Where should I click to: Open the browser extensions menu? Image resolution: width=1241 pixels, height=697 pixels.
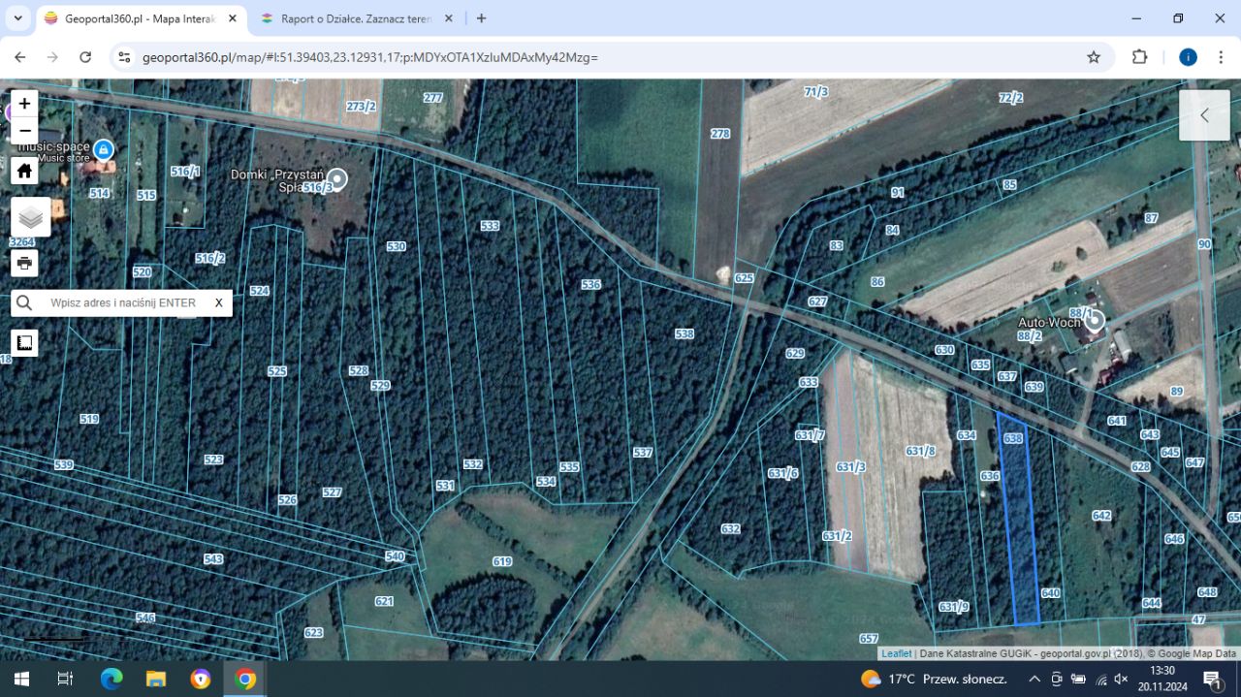pos(1140,57)
